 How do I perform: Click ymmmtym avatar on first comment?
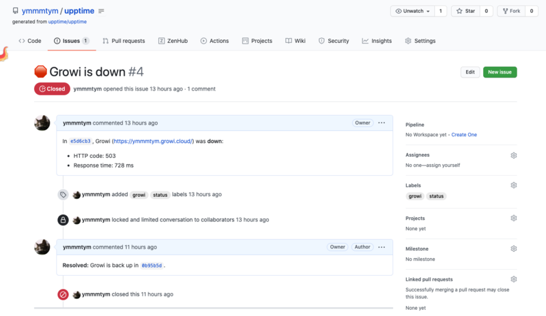[42, 123]
